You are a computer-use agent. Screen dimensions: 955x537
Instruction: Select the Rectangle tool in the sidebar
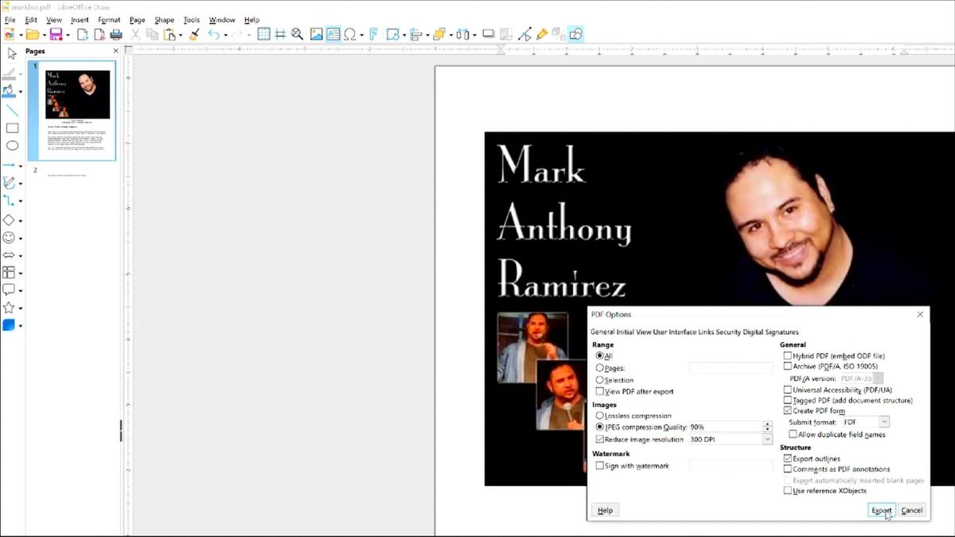[x=11, y=128]
